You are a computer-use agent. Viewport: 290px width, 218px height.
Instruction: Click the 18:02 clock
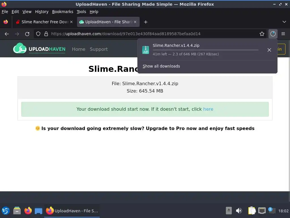(x=283, y=211)
